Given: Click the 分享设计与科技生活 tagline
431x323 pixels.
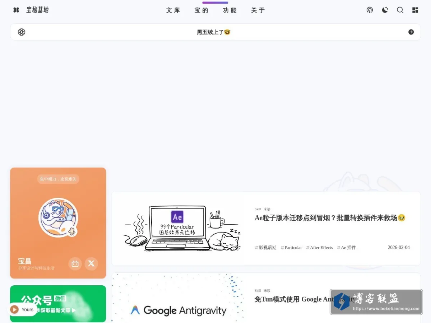Looking at the screenshot, I should (x=36, y=268).
